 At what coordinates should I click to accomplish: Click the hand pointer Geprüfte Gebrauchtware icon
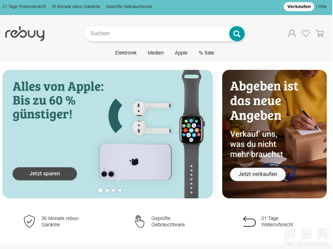(x=139, y=221)
